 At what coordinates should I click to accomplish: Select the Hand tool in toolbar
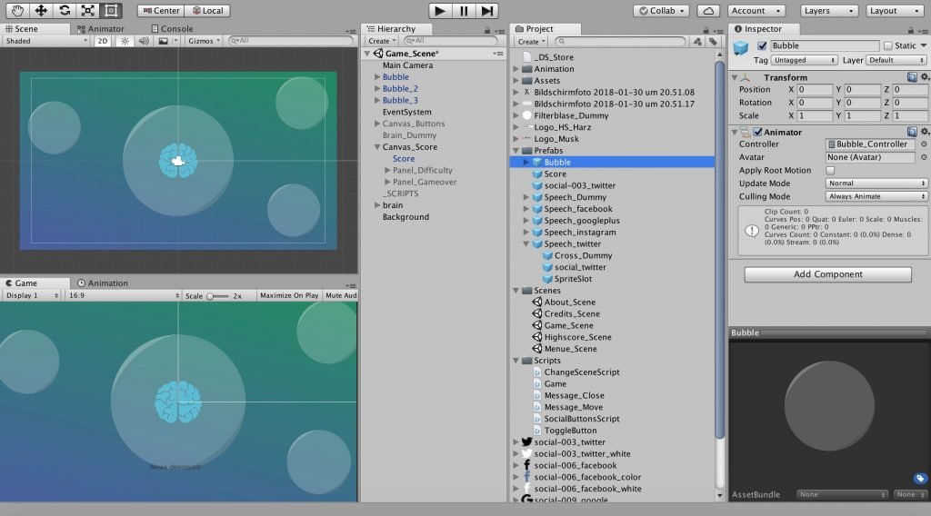pos(17,11)
